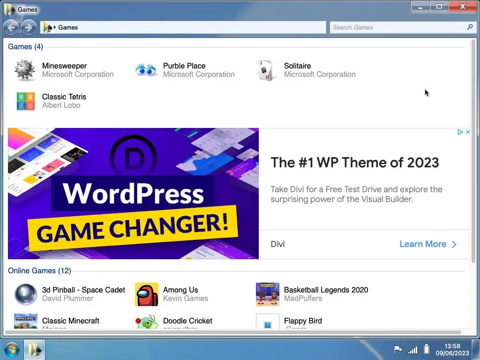Open the WordPress Game Changer ad image

(x=133, y=194)
